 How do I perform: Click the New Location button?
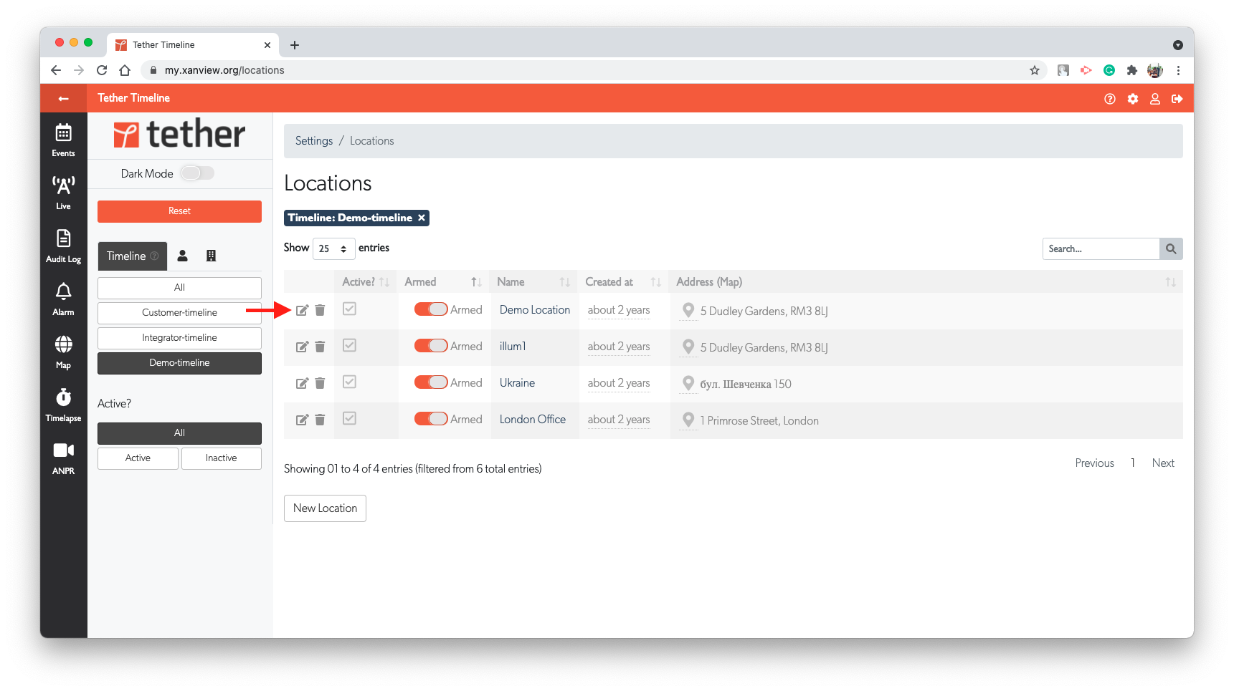coord(324,508)
